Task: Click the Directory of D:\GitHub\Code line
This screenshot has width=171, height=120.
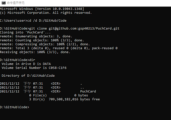Action: [x=28, y=76]
